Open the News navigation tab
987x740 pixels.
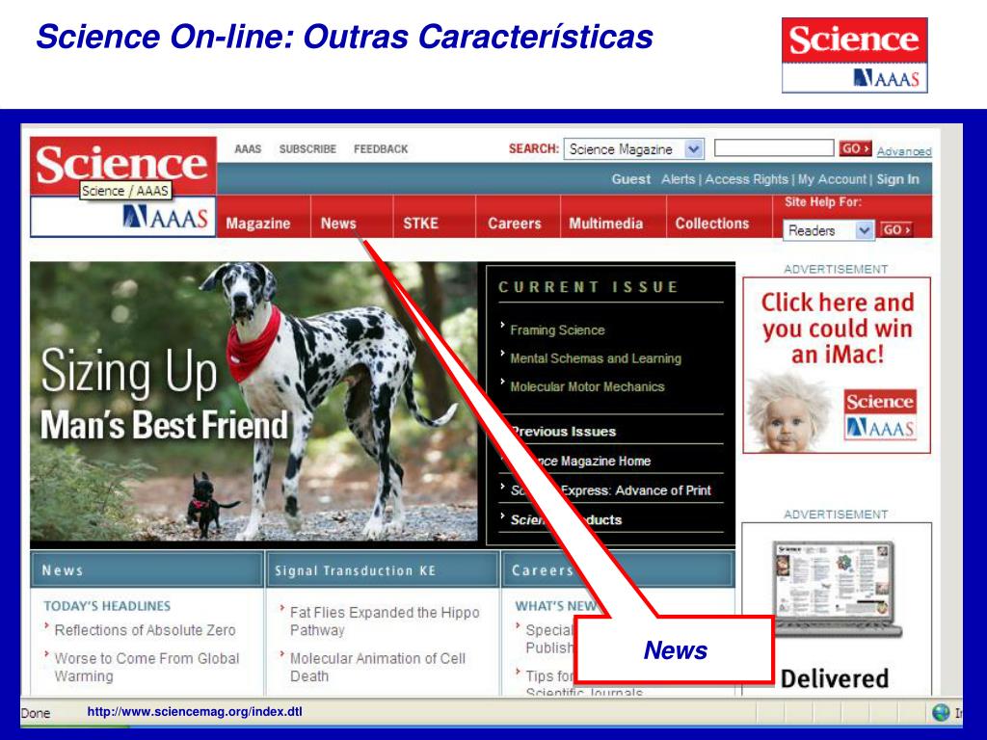(x=338, y=224)
